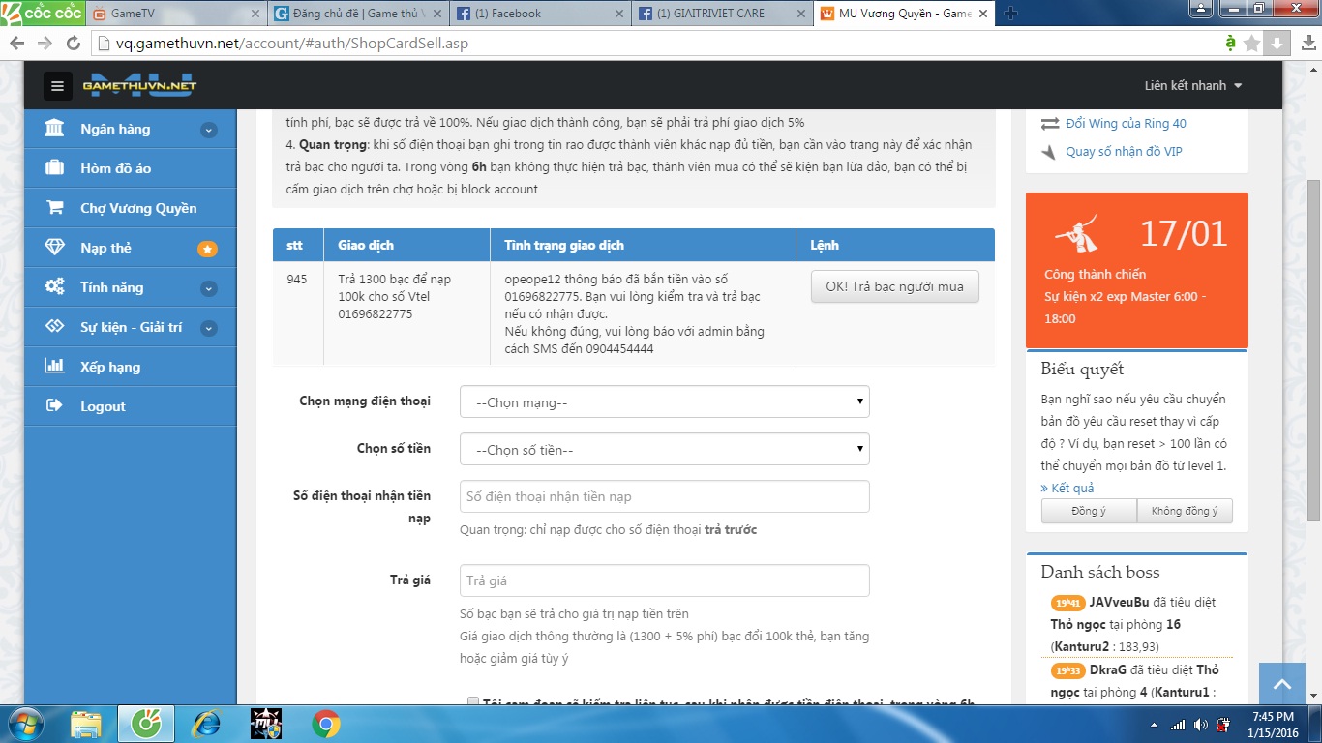
Task: Click the bar chart icon for Xếp hạng
Action: tap(55, 367)
